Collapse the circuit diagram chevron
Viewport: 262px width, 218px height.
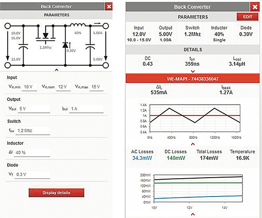57,70
